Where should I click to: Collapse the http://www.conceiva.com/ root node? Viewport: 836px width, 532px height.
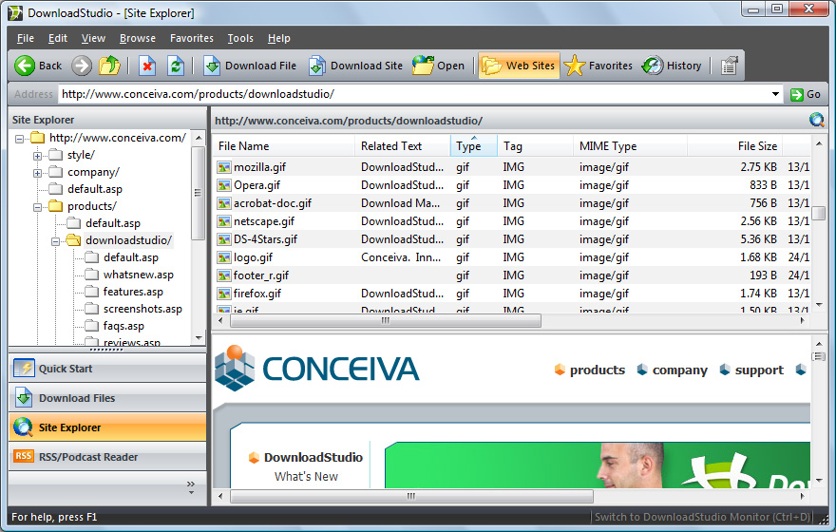19,139
